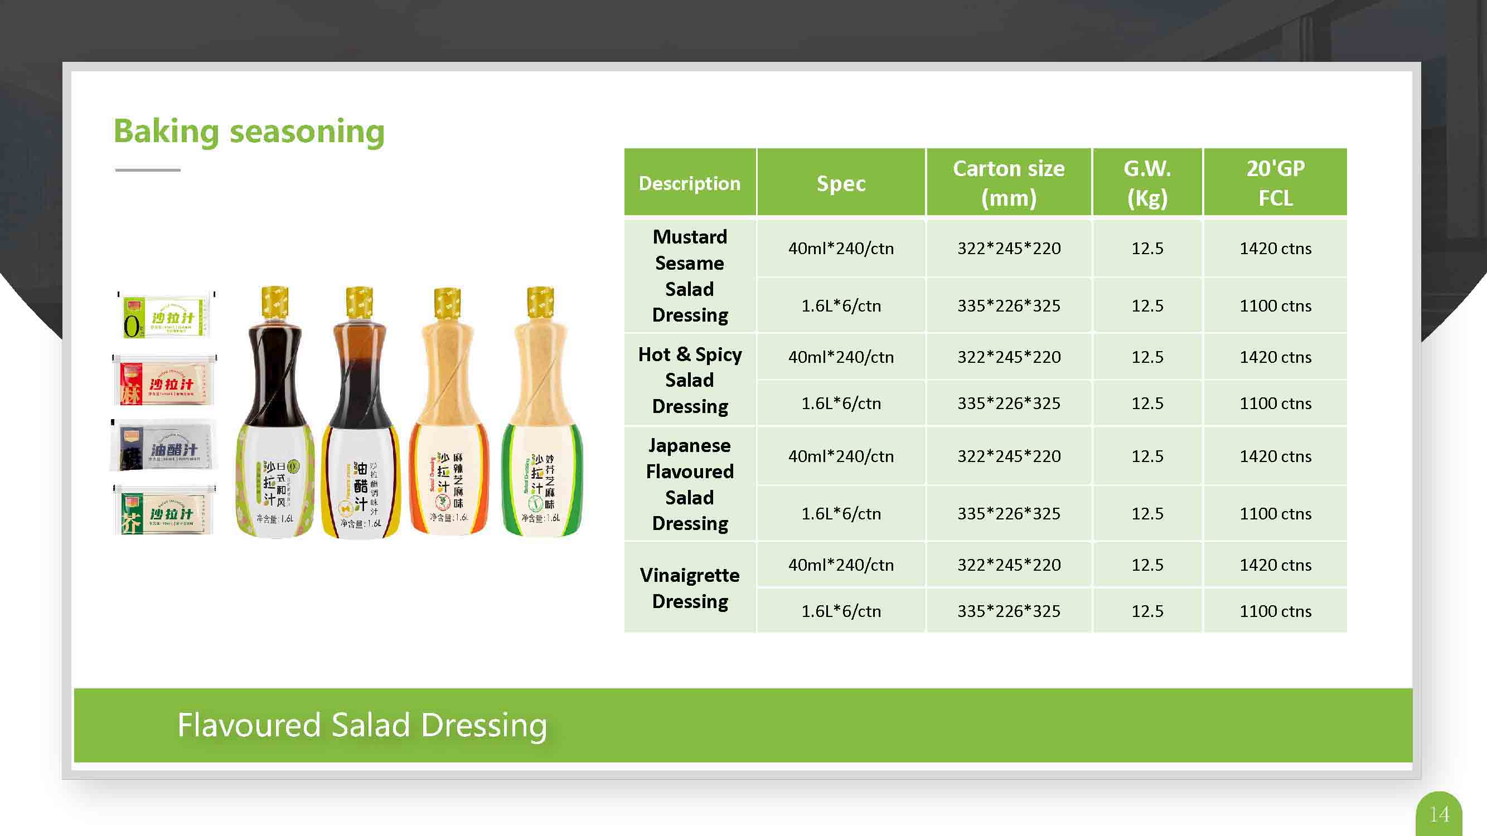
Task: Click 40ml*240/ctn spec for Mustard Sesame dressing
Action: [x=841, y=248]
